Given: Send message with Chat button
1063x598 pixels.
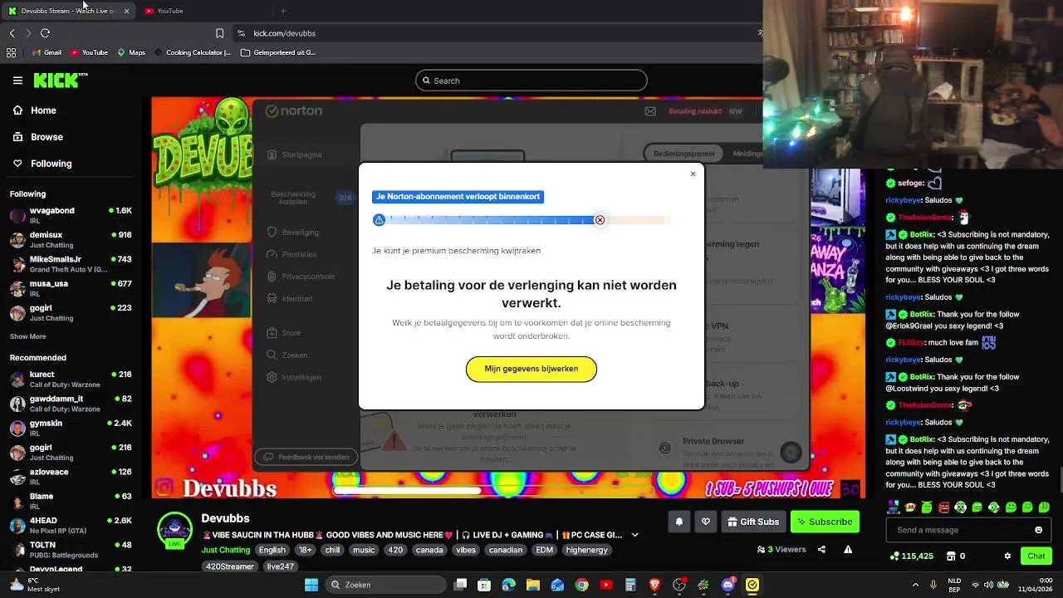Looking at the screenshot, I should point(1036,556).
